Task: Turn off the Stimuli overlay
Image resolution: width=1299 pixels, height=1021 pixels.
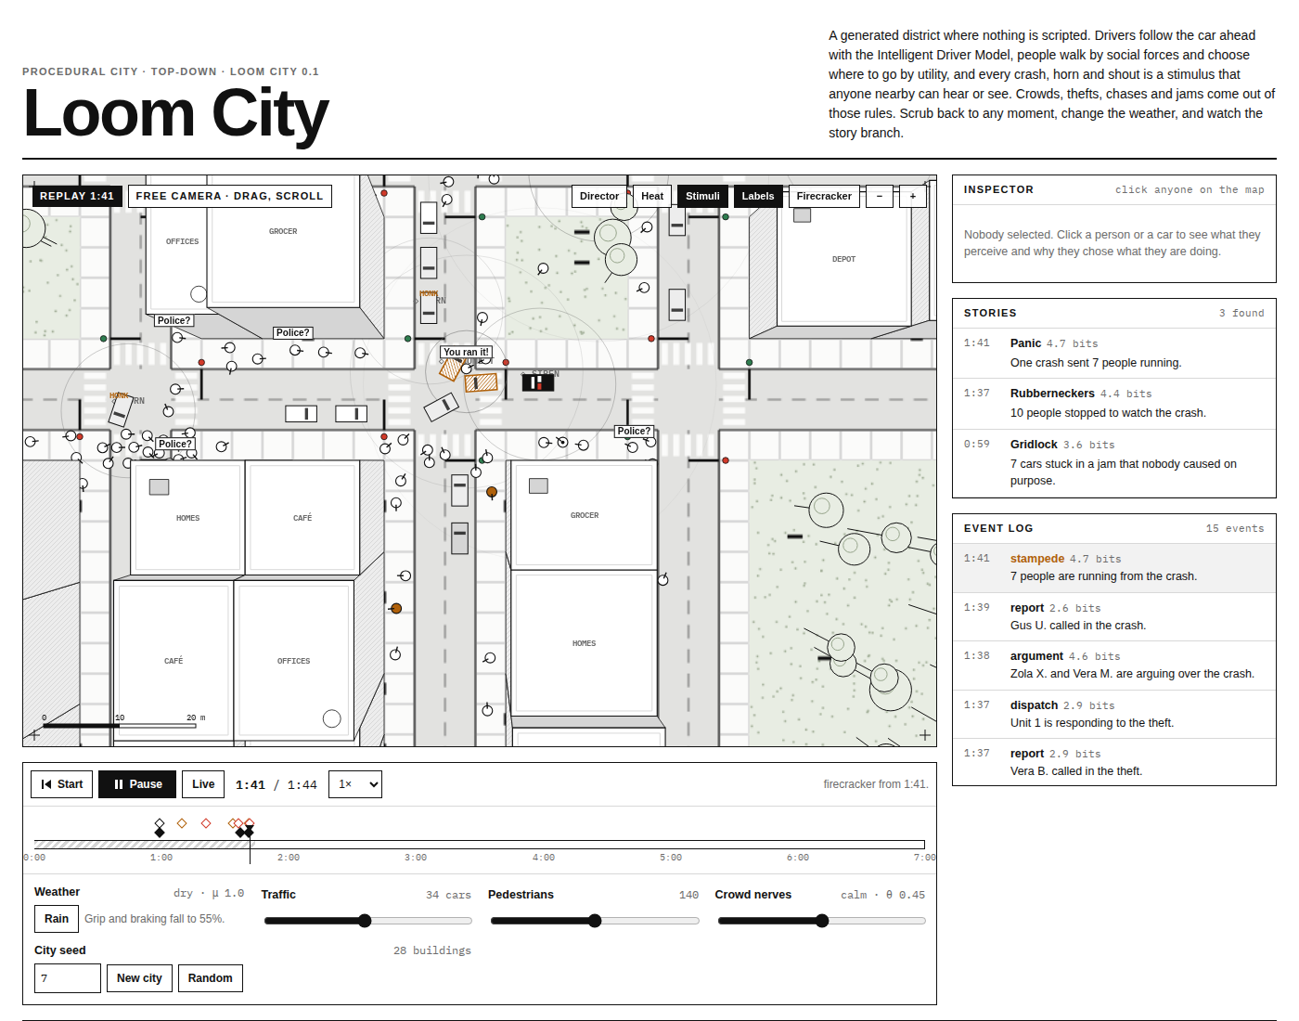Action: pos(702,196)
